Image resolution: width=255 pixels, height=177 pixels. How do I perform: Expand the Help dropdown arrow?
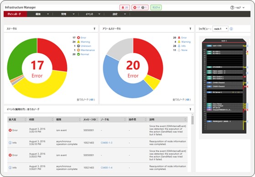[x=244, y=8]
